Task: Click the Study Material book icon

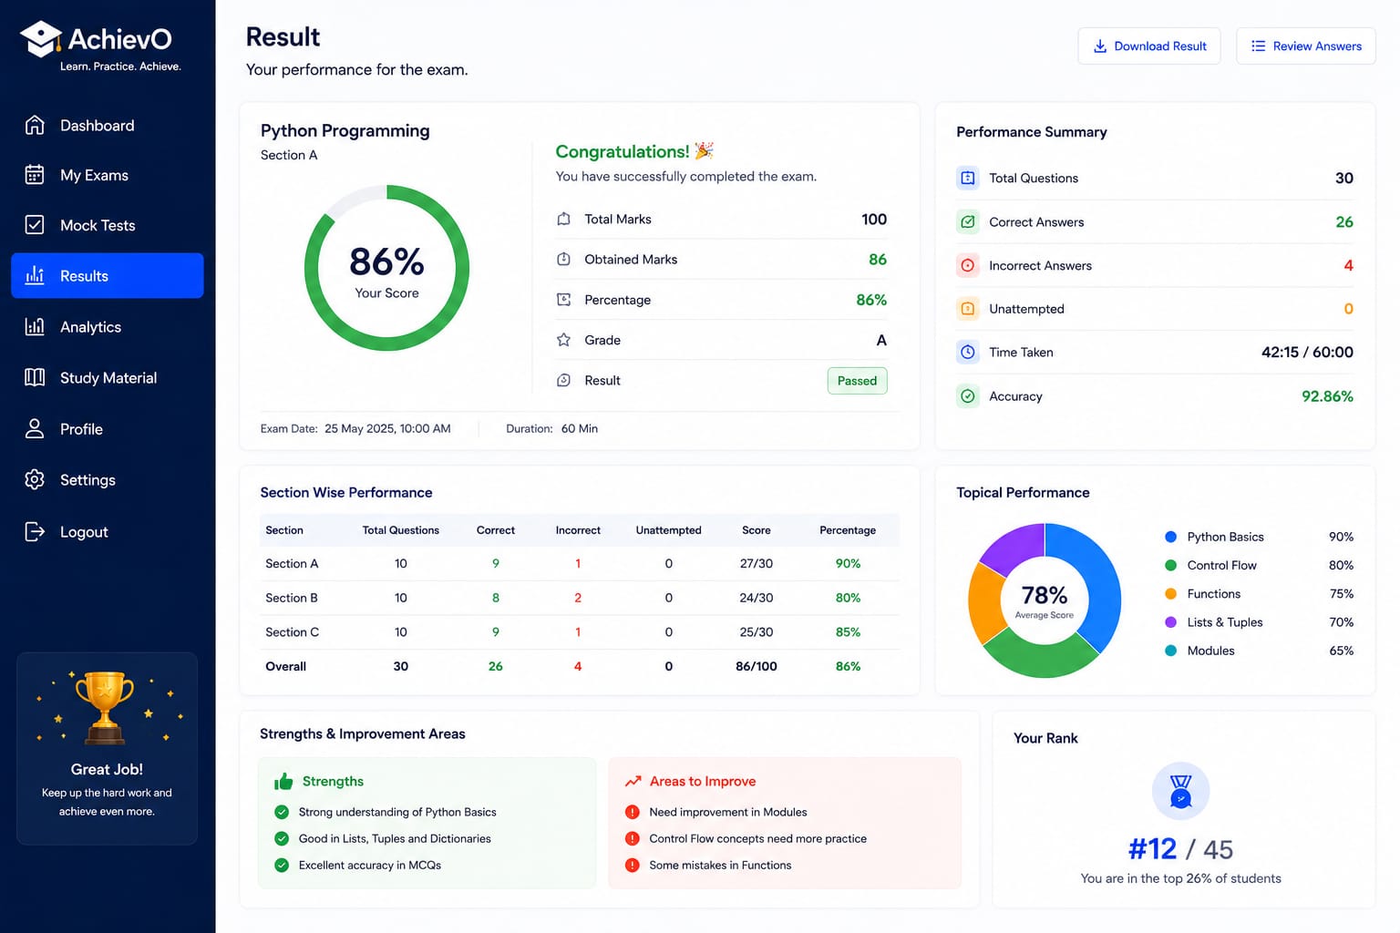Action: pos(35,377)
